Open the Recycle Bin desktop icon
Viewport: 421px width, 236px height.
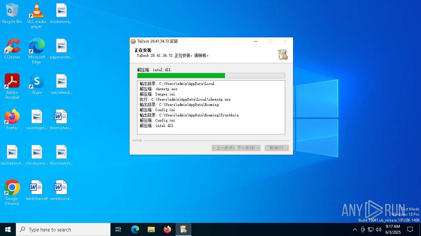pyautogui.click(x=12, y=13)
